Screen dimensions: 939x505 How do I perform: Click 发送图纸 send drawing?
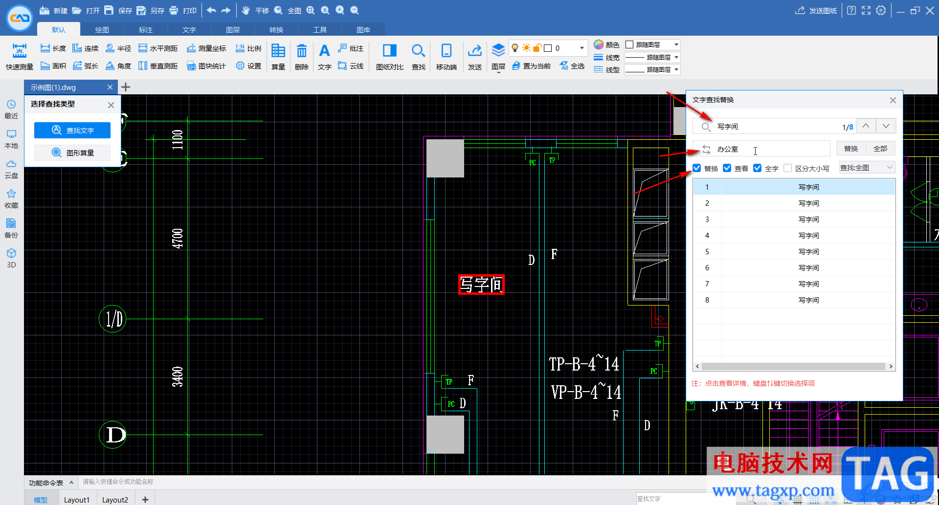coord(816,11)
